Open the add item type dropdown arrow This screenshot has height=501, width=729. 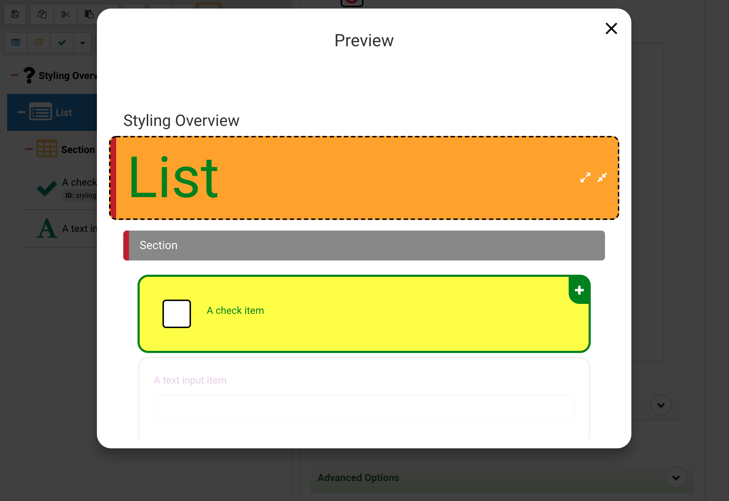pyautogui.click(x=83, y=43)
